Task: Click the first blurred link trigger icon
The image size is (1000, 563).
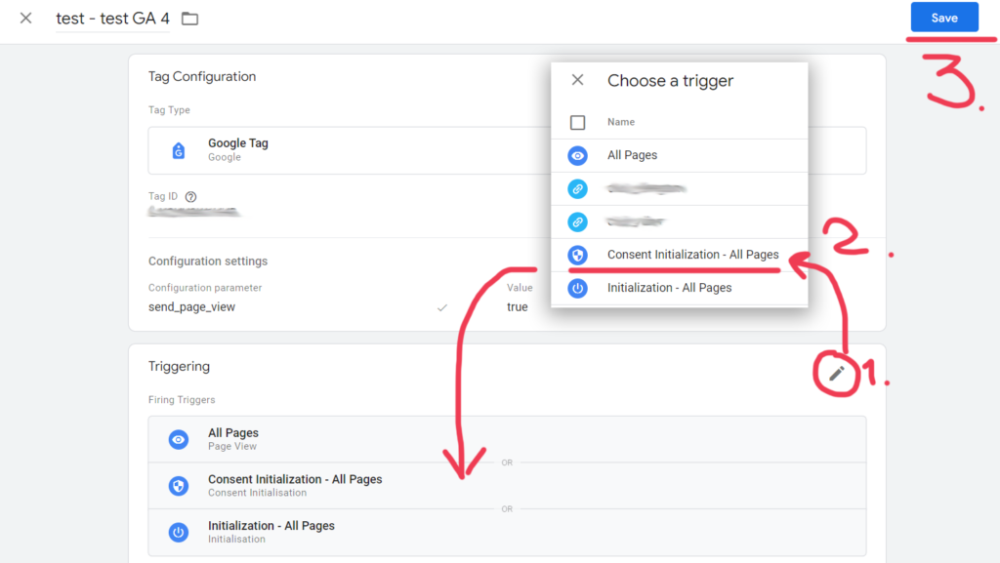Action: click(x=577, y=188)
